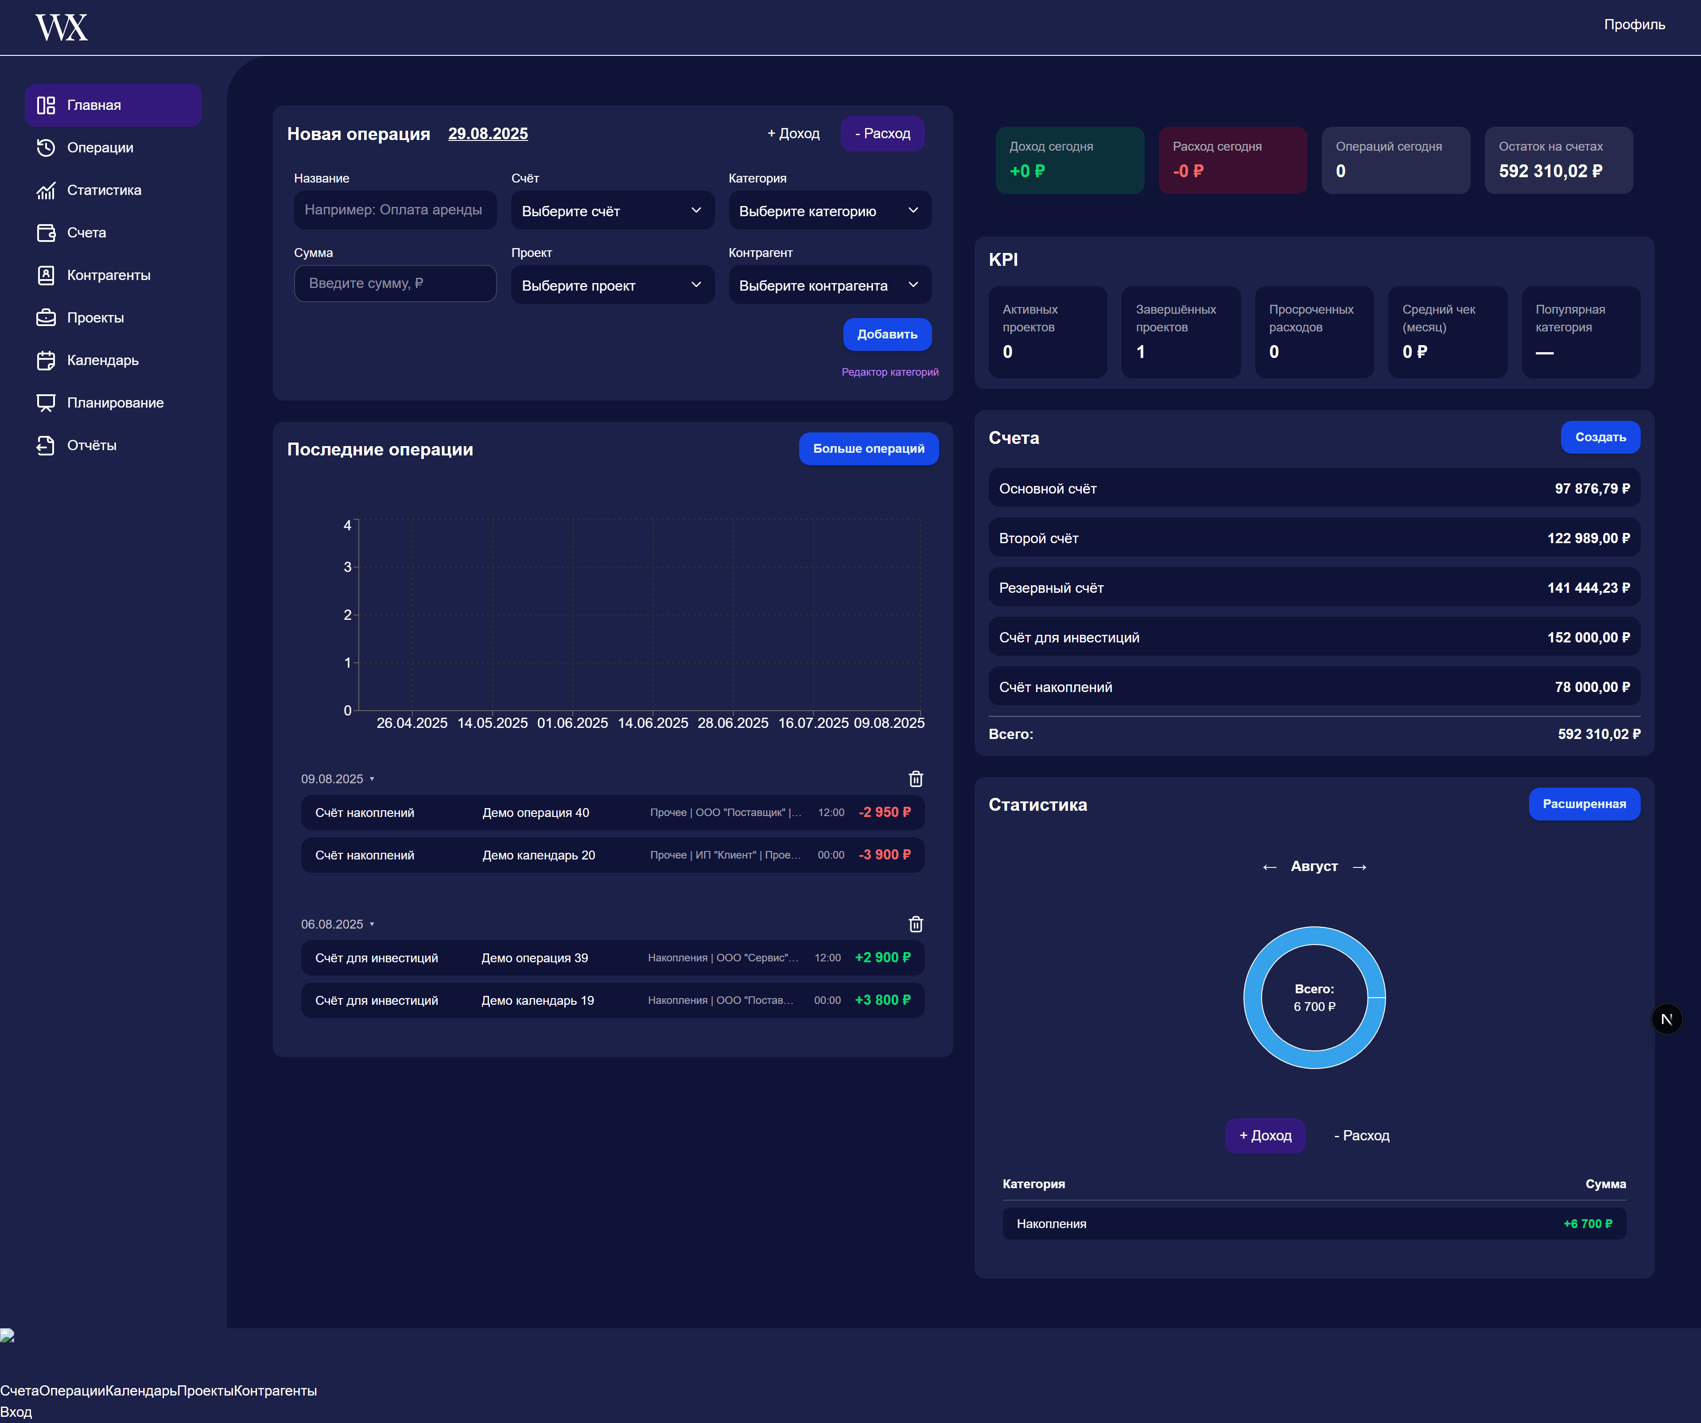
Task: Click the Статистика chart icon in sidebar
Action: click(x=46, y=191)
